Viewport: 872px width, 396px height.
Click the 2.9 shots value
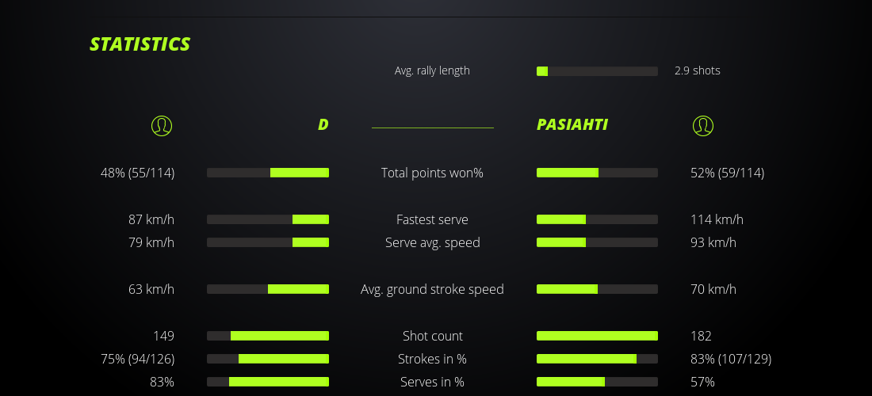click(x=698, y=70)
